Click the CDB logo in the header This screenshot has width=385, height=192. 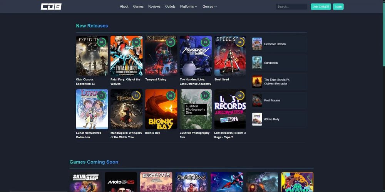(51, 7)
